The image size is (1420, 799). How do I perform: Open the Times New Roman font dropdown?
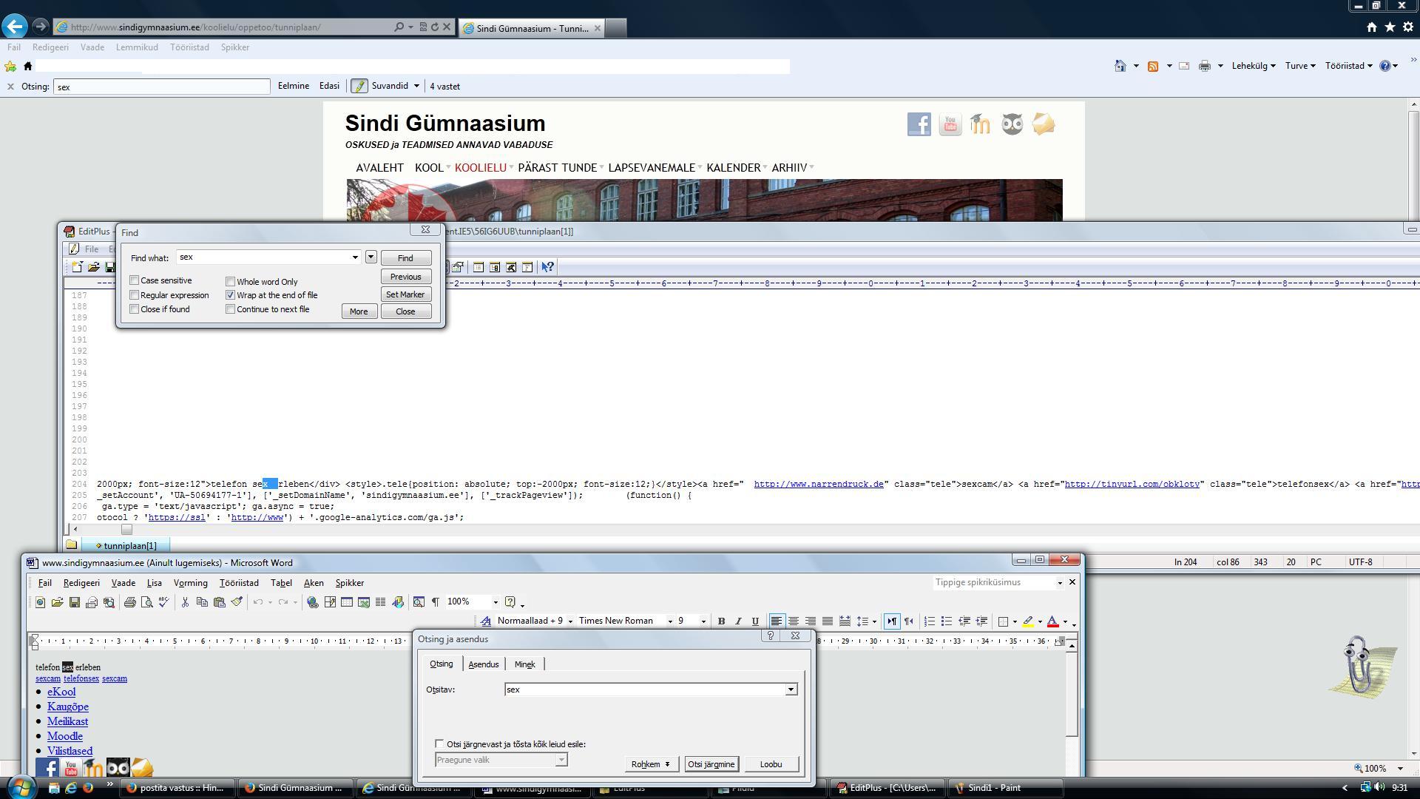670,621
